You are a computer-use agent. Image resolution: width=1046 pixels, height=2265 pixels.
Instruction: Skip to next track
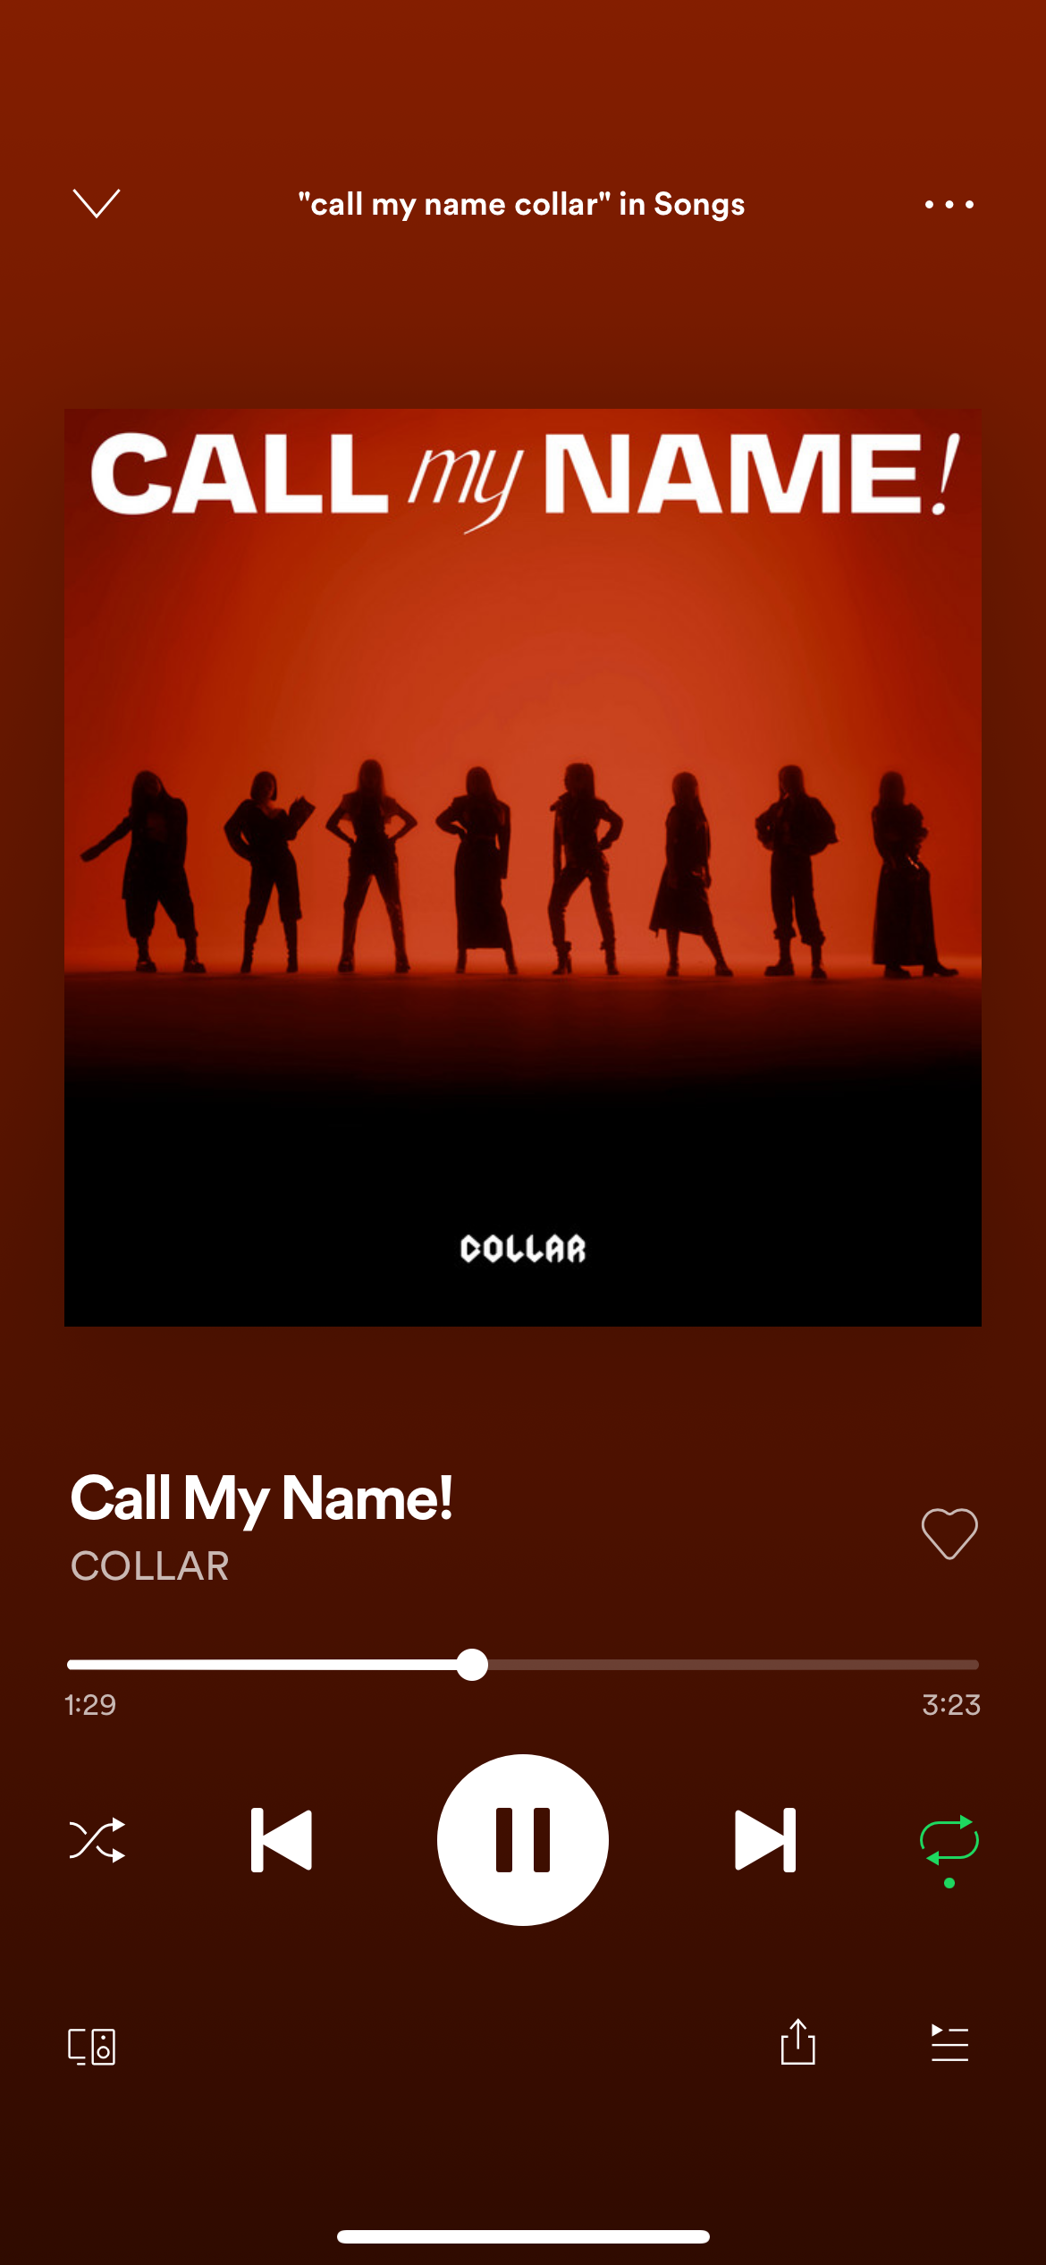765,1840
